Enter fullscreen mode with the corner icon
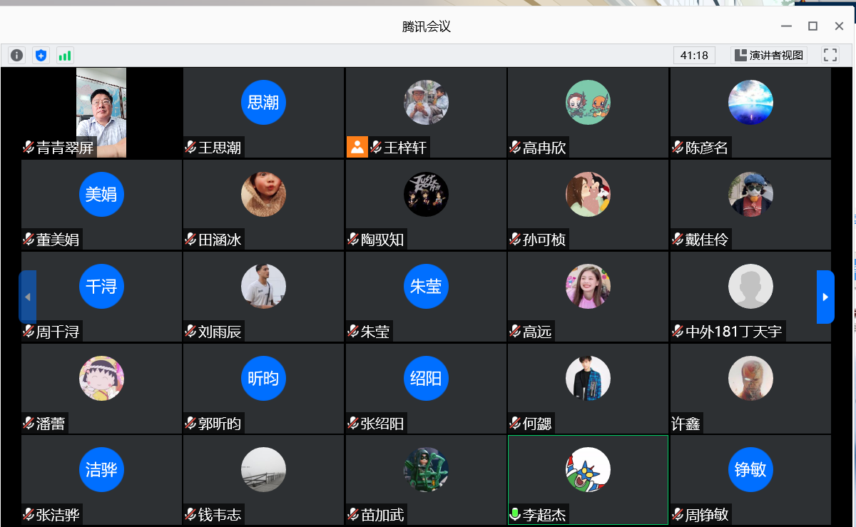 point(830,56)
